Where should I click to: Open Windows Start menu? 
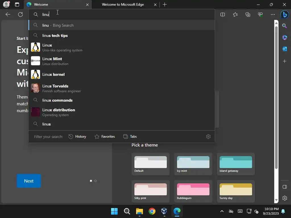click(x=114, y=211)
